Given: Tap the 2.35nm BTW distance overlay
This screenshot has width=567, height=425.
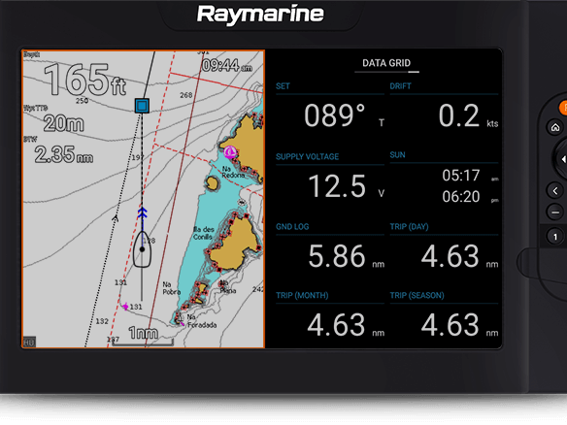Looking at the screenshot, I should 64,154.
